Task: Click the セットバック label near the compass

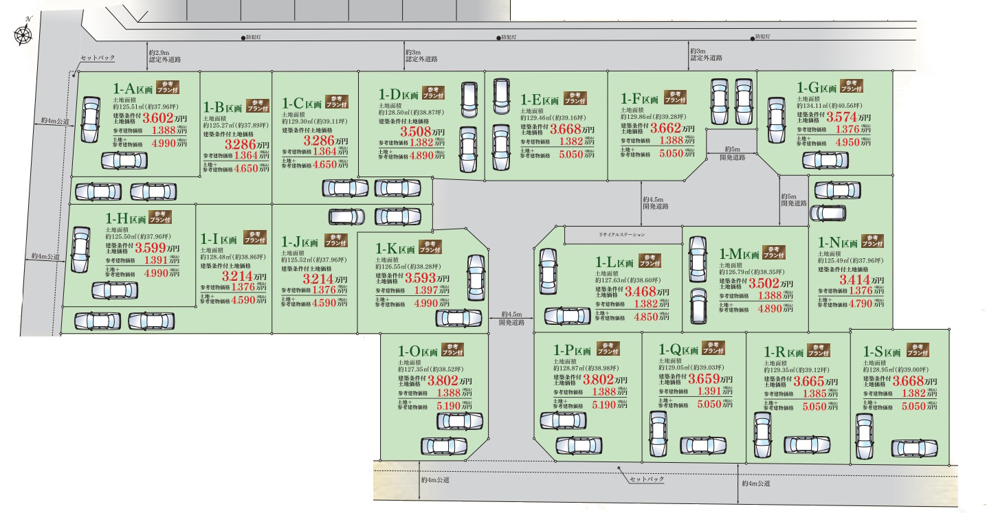Action: coord(97,58)
